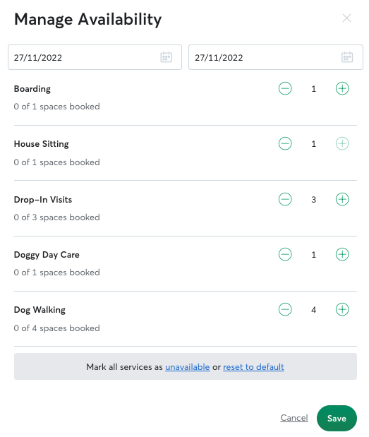Decrease Boarding spaces with minus icon

click(x=285, y=89)
